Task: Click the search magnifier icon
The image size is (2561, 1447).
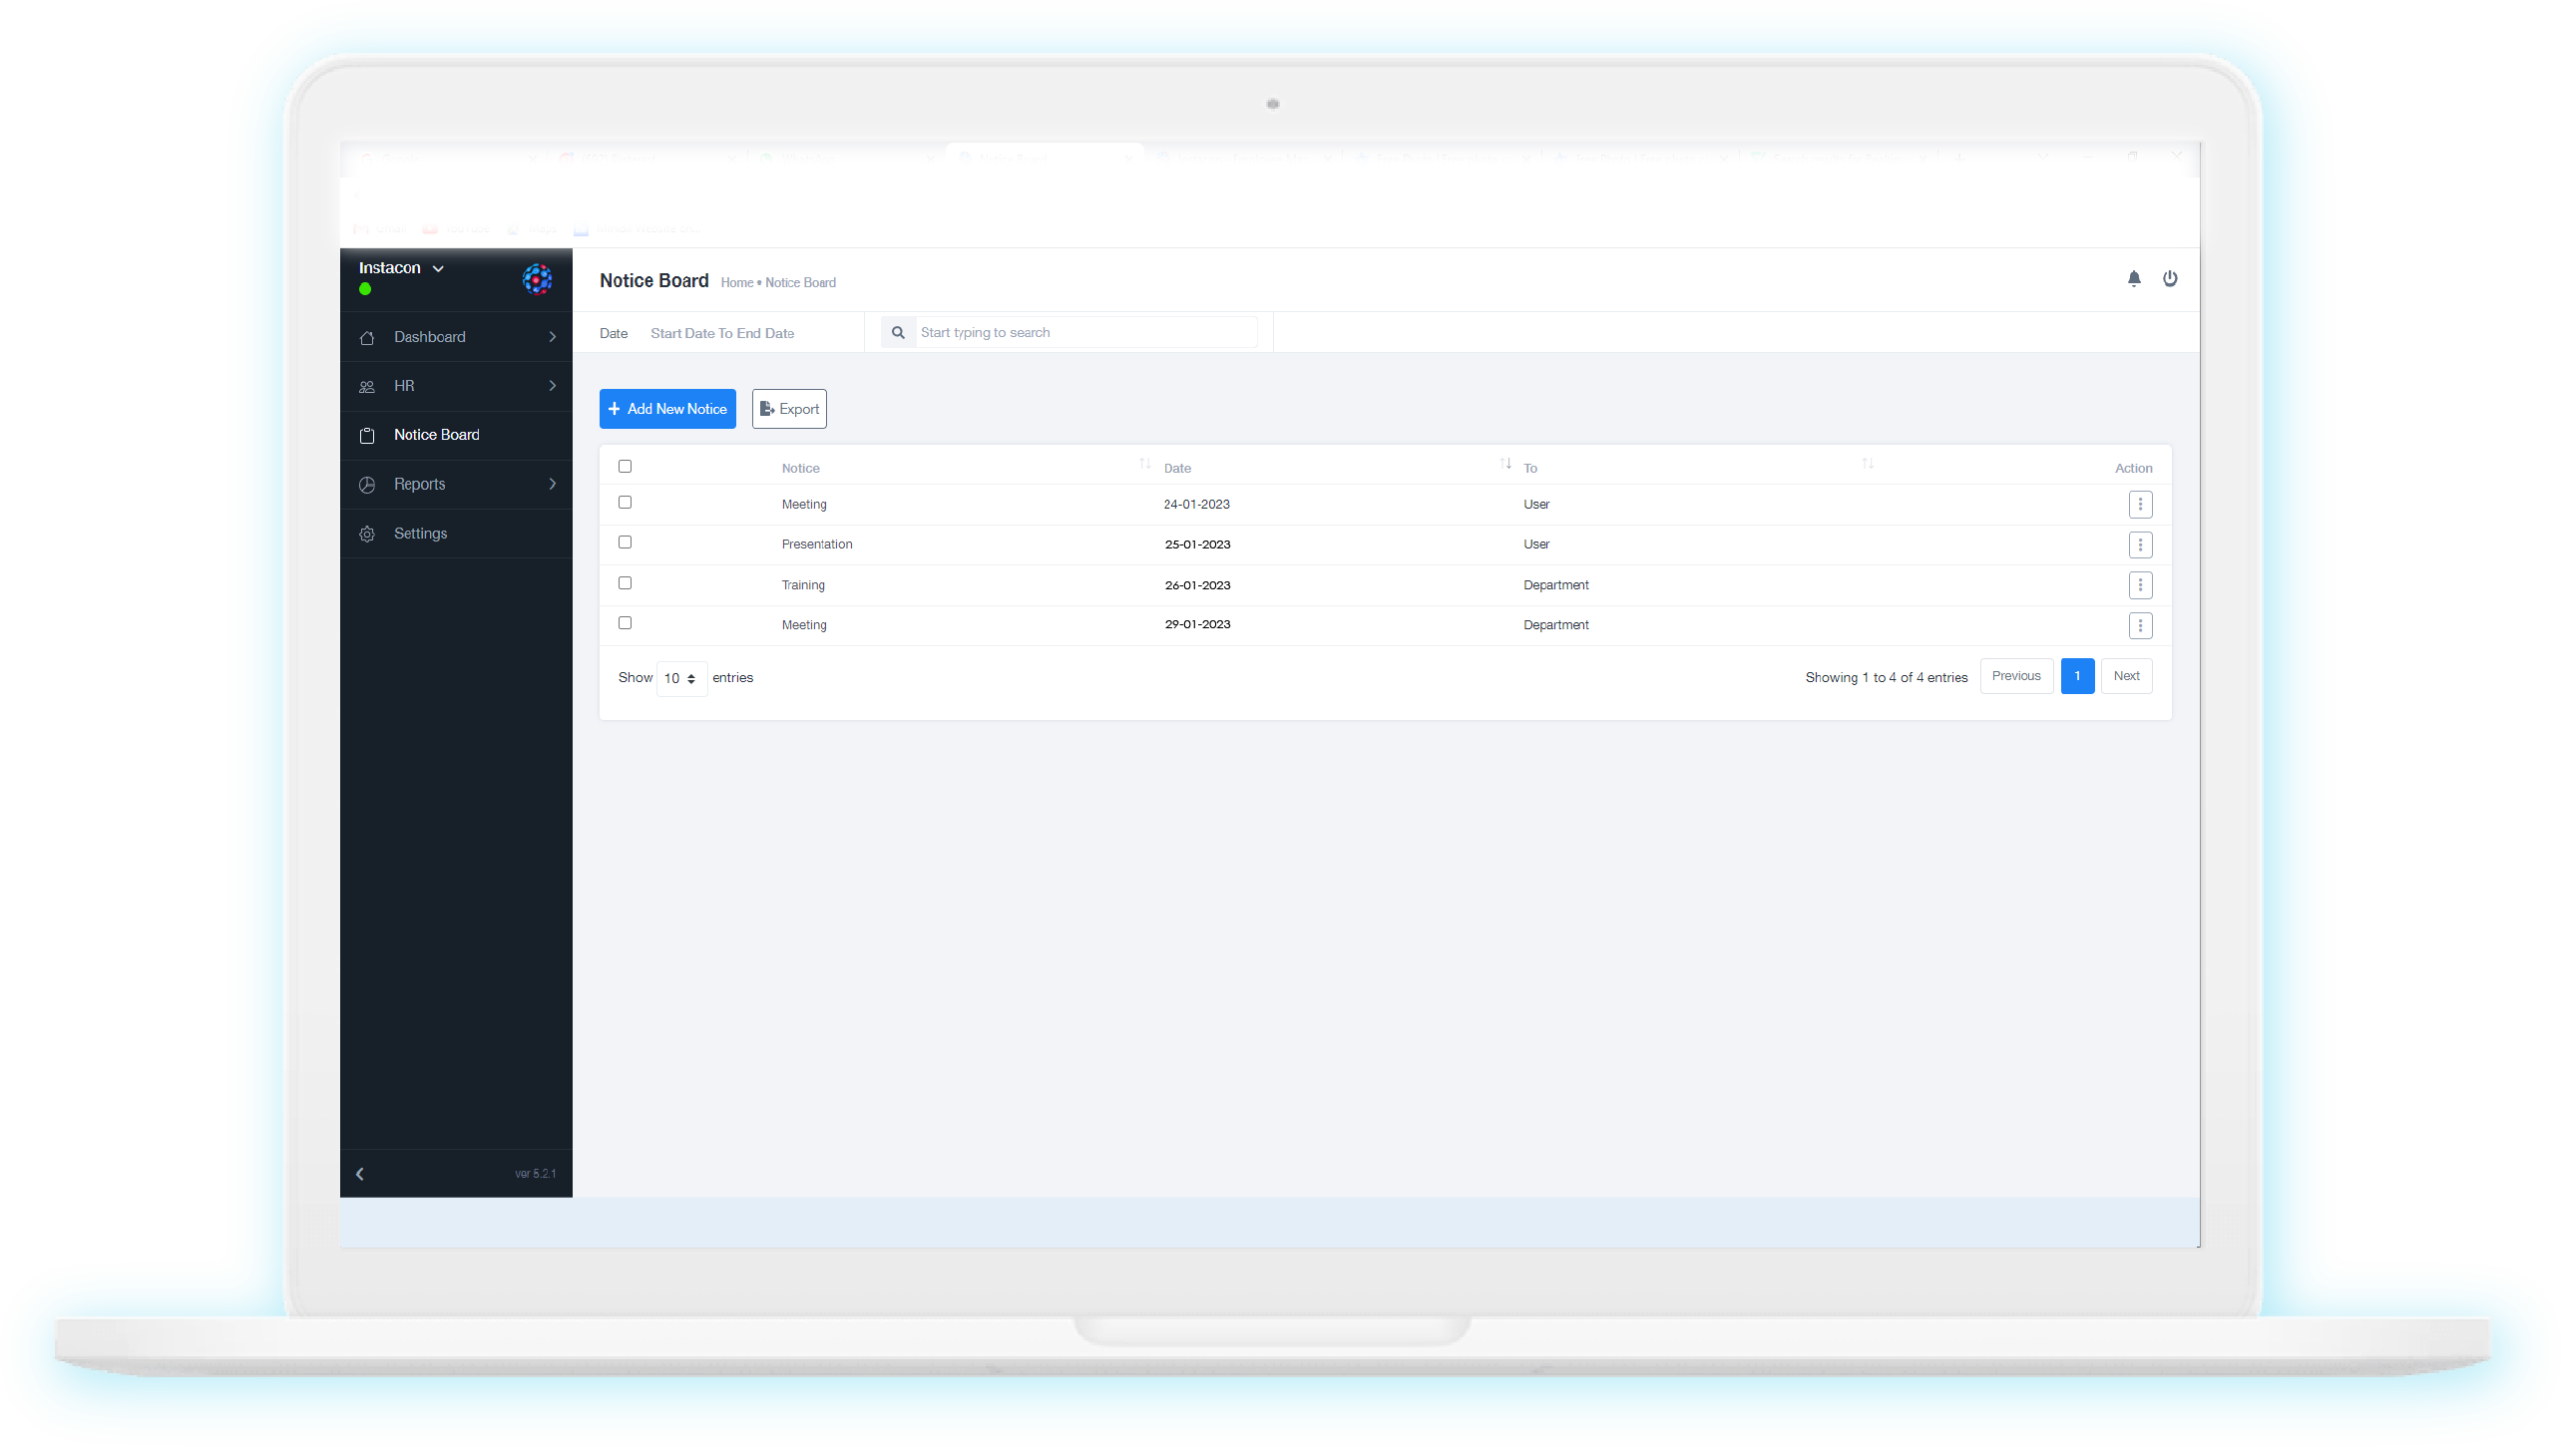Action: tap(898, 332)
